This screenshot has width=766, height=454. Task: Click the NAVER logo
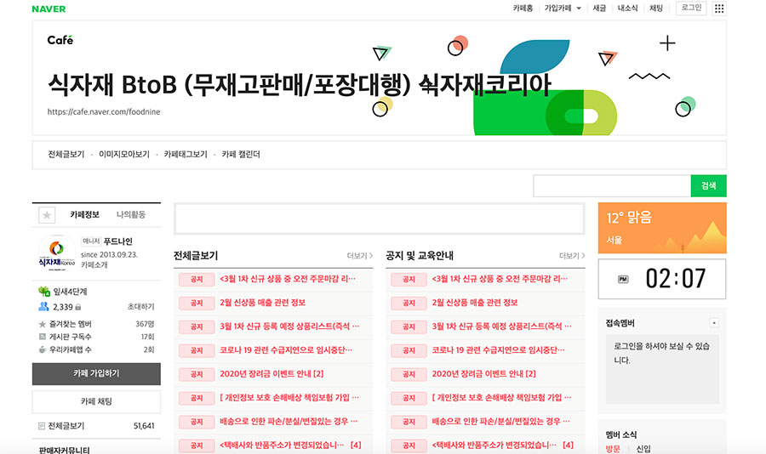49,9
